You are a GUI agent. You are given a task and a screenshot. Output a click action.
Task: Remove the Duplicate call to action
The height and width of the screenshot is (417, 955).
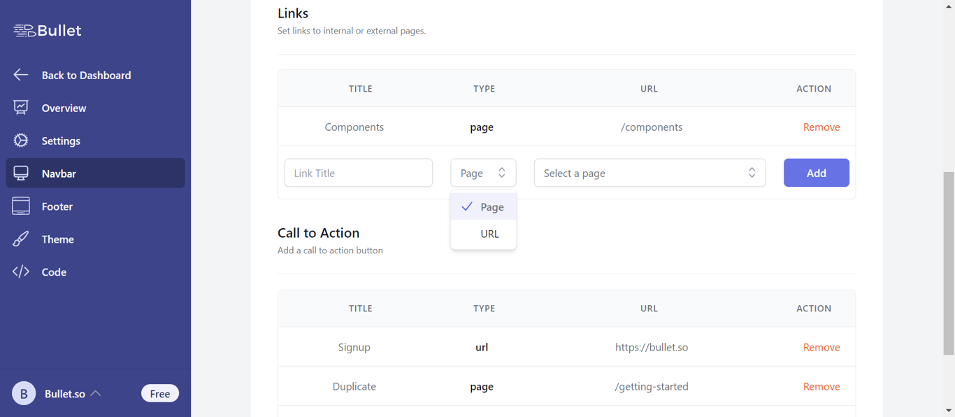click(x=821, y=386)
